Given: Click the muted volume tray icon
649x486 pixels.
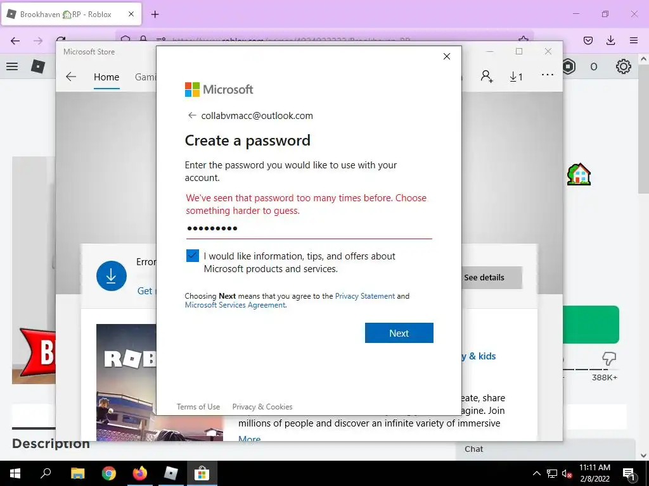Looking at the screenshot, I should tap(567, 473).
